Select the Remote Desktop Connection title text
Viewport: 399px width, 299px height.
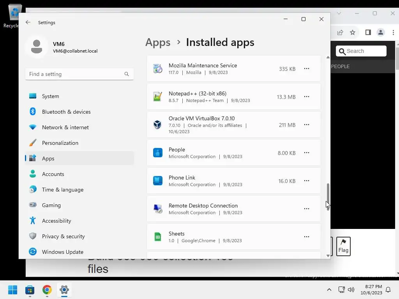point(203,206)
